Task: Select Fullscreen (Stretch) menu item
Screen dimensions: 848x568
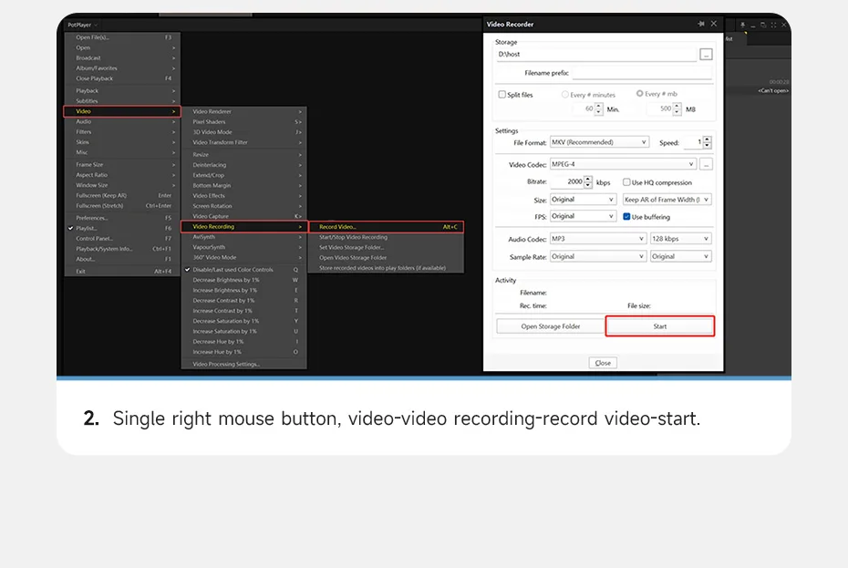Action: point(122,205)
